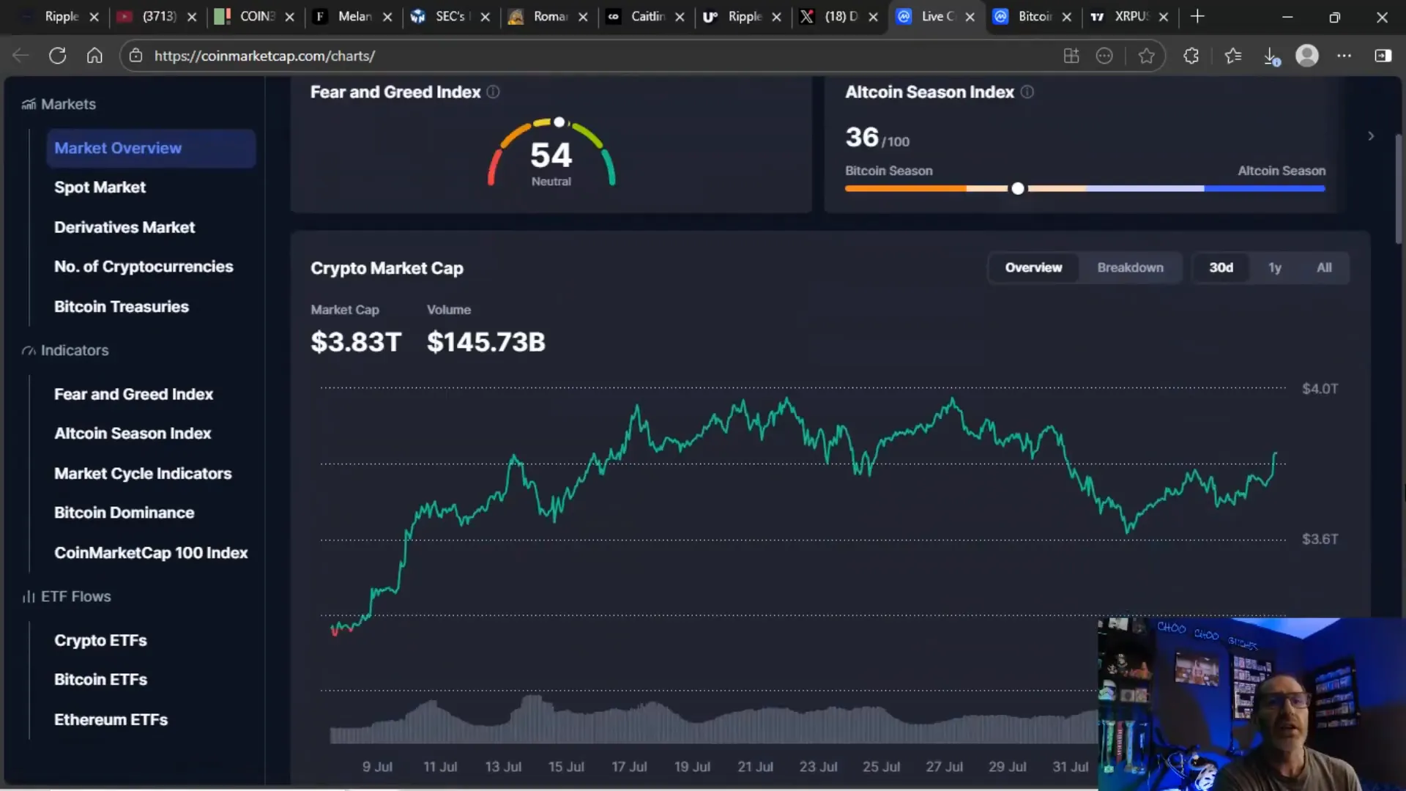Image resolution: width=1406 pixels, height=791 pixels.
Task: Open CoinMarketCap 100 Index page
Action: tap(151, 553)
